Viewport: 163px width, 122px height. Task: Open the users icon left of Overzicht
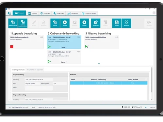pos(9,13)
